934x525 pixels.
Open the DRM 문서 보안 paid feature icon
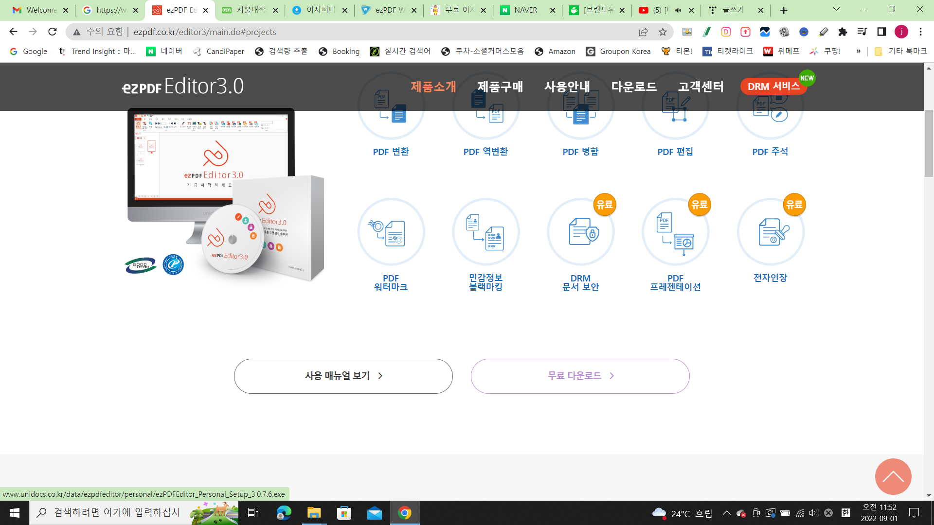(580, 232)
